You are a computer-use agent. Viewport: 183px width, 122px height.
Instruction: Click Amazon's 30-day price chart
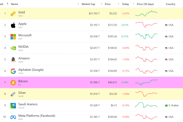click(146, 59)
